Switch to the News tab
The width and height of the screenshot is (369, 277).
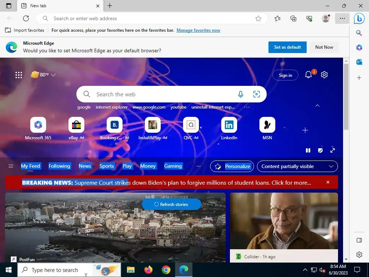tap(85, 166)
